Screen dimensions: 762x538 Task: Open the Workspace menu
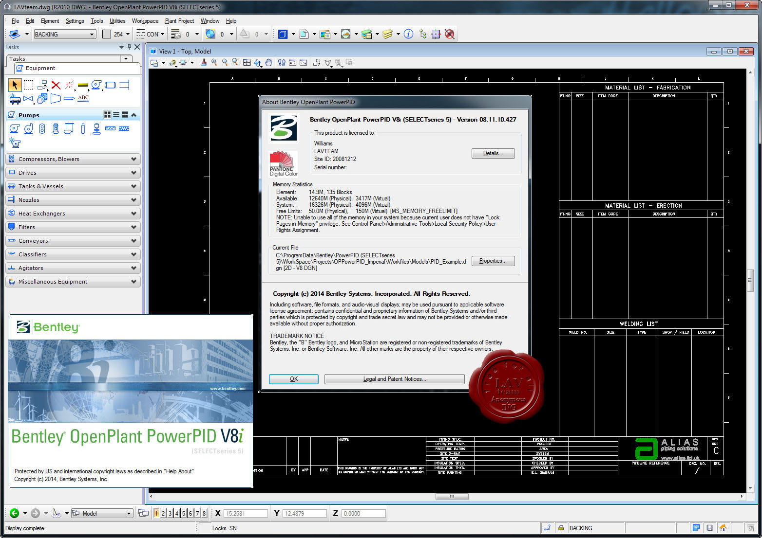145,21
